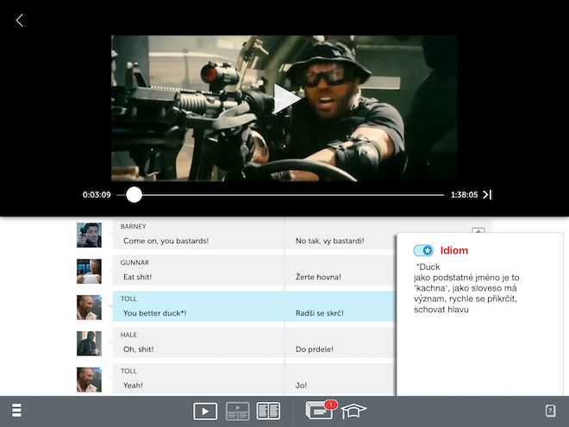Click the translation 'Do prdele!'
This screenshot has height=427, width=569.
pyautogui.click(x=315, y=349)
